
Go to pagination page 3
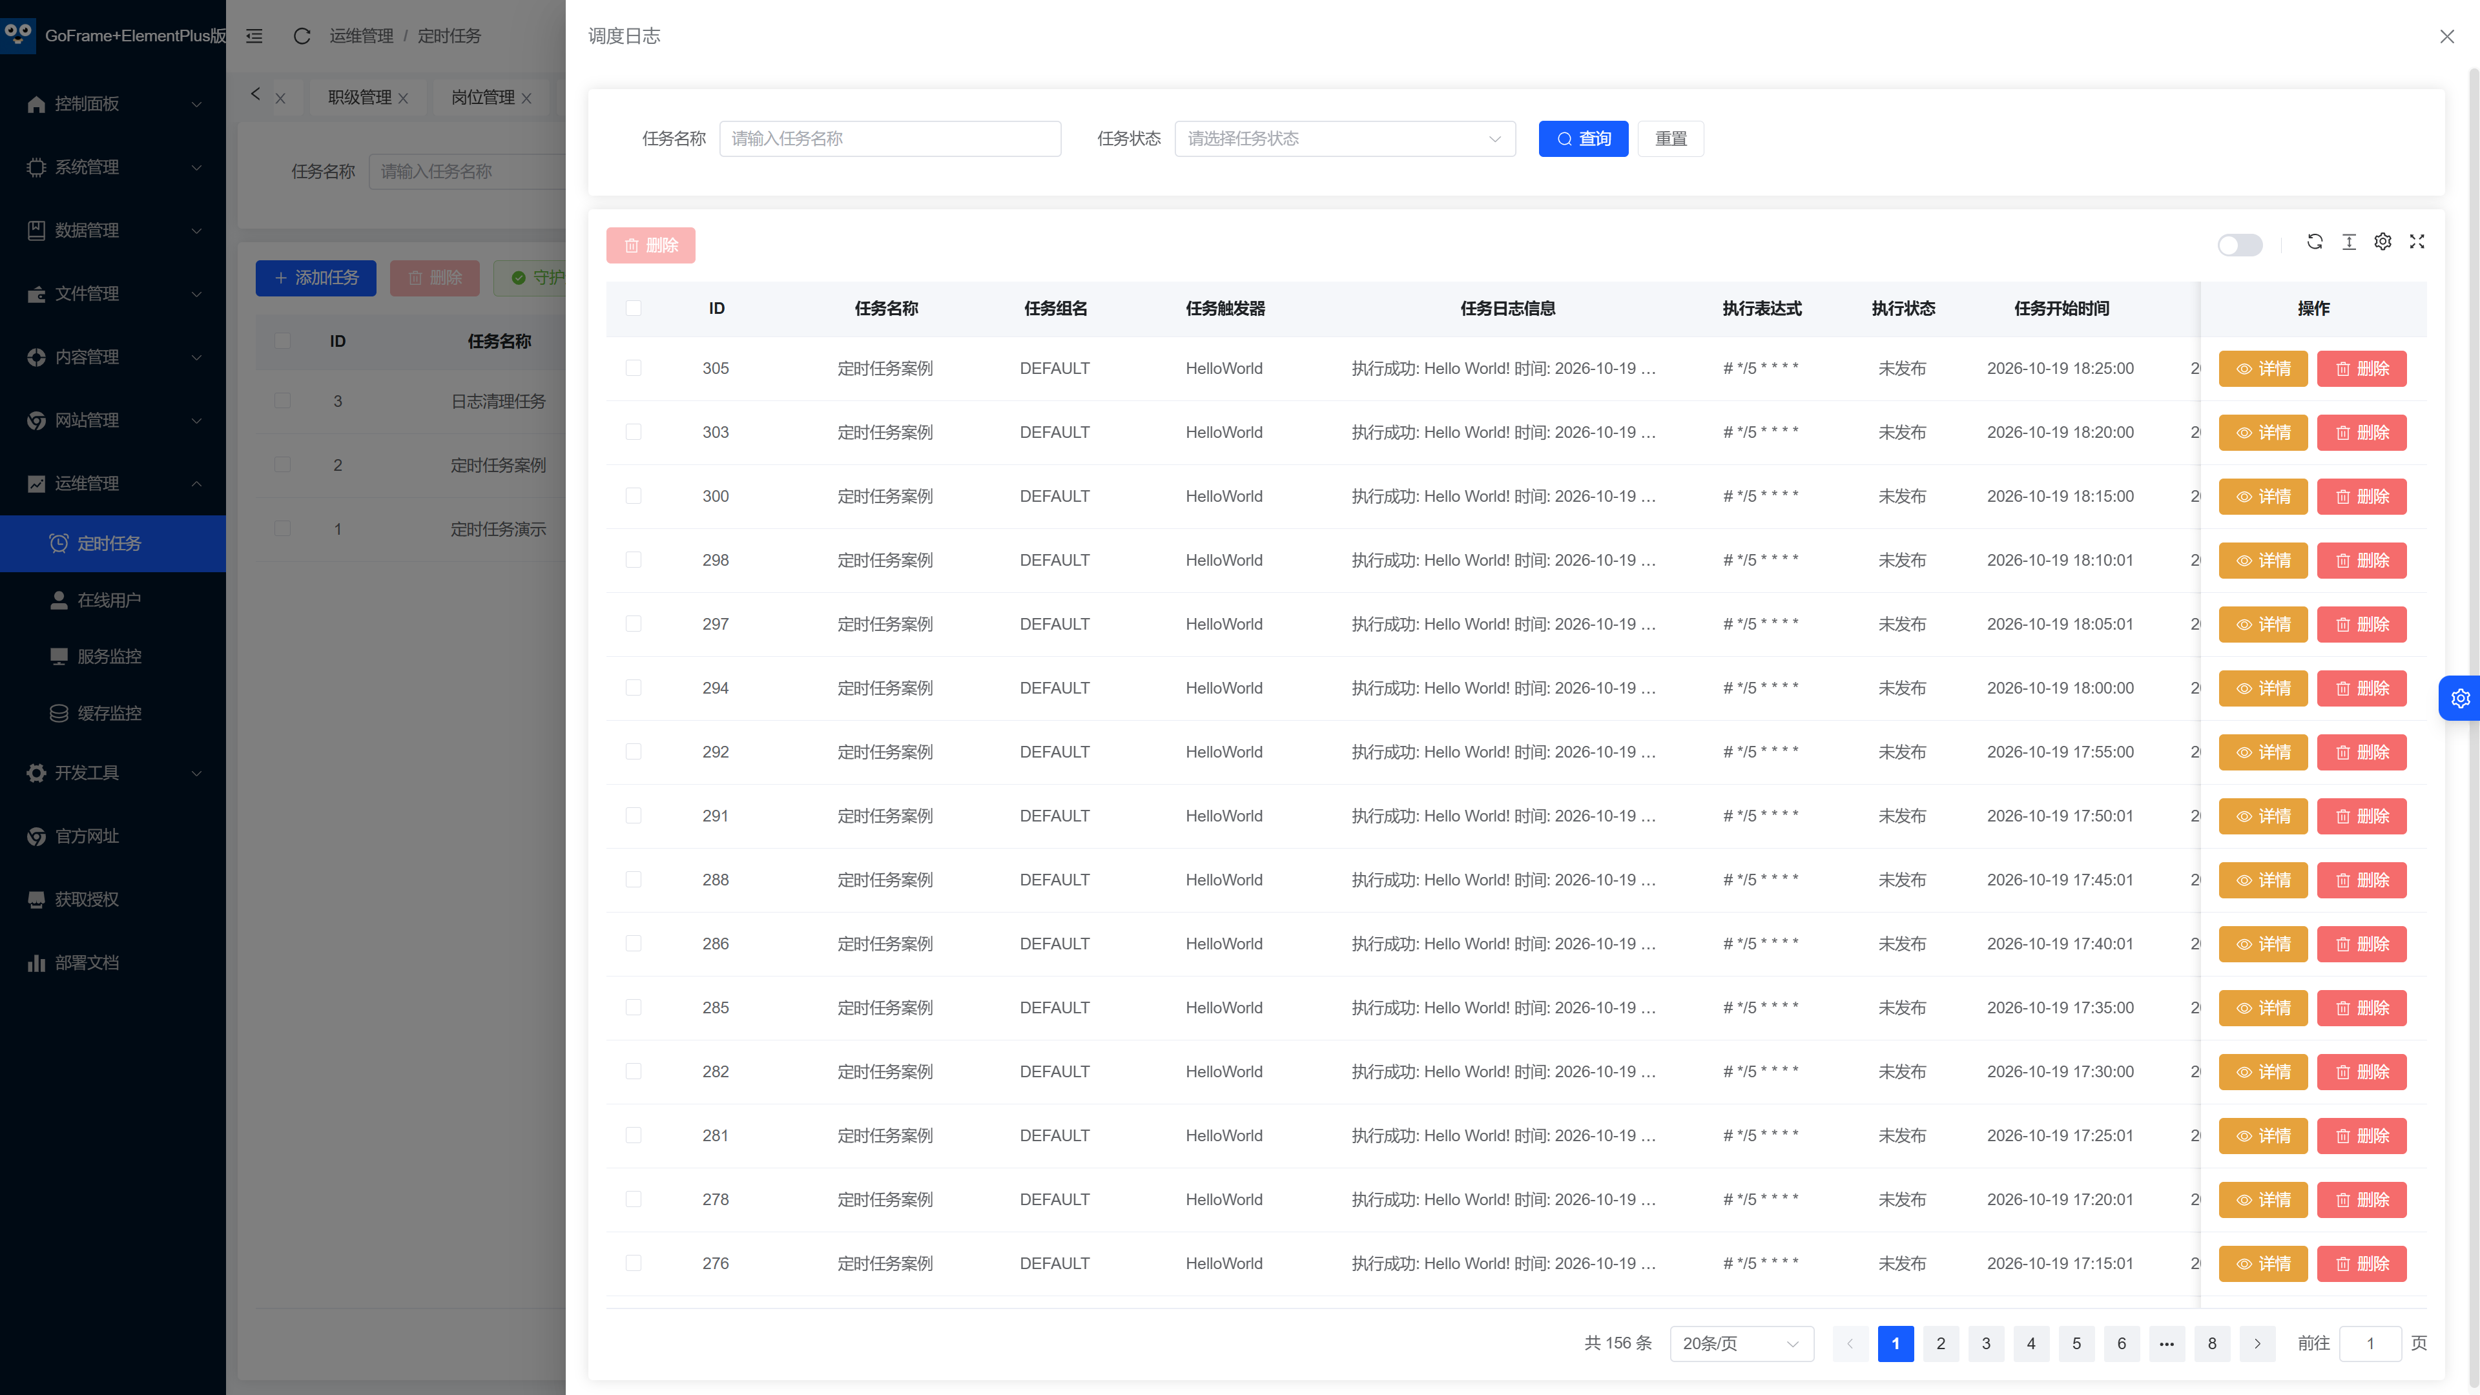[x=1985, y=1343]
